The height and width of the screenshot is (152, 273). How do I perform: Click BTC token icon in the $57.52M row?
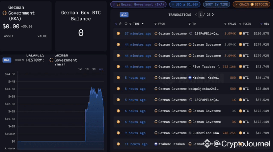[x=240, y=100]
